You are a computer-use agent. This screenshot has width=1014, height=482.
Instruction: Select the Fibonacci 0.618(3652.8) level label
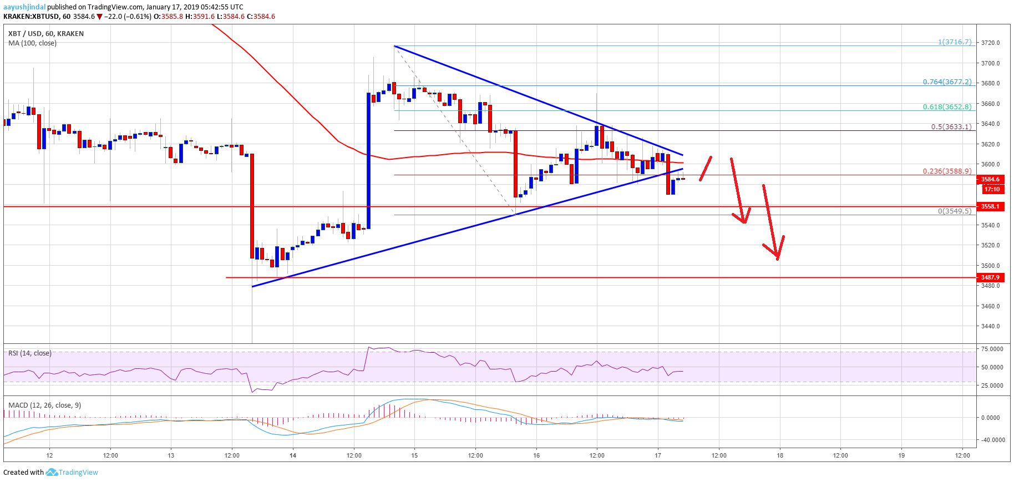click(947, 107)
